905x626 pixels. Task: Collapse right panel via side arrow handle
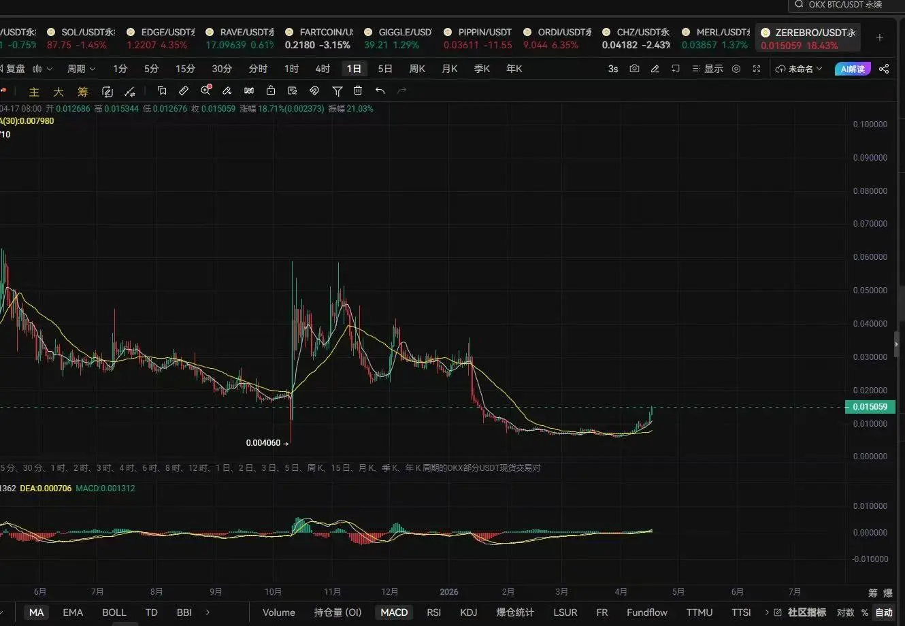896,345
